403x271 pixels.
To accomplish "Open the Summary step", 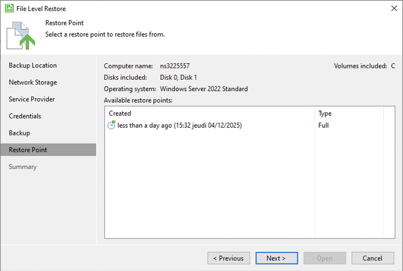I will (23, 167).
